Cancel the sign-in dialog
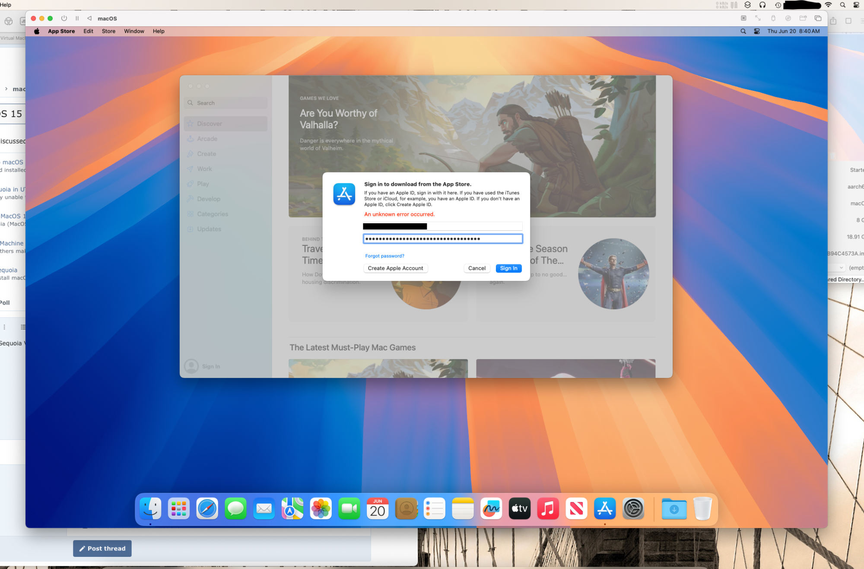The height and width of the screenshot is (569, 864). coord(476,268)
